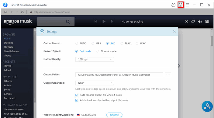Click the volume speaker icon
The width and height of the screenshot is (214, 118).
point(200,22)
